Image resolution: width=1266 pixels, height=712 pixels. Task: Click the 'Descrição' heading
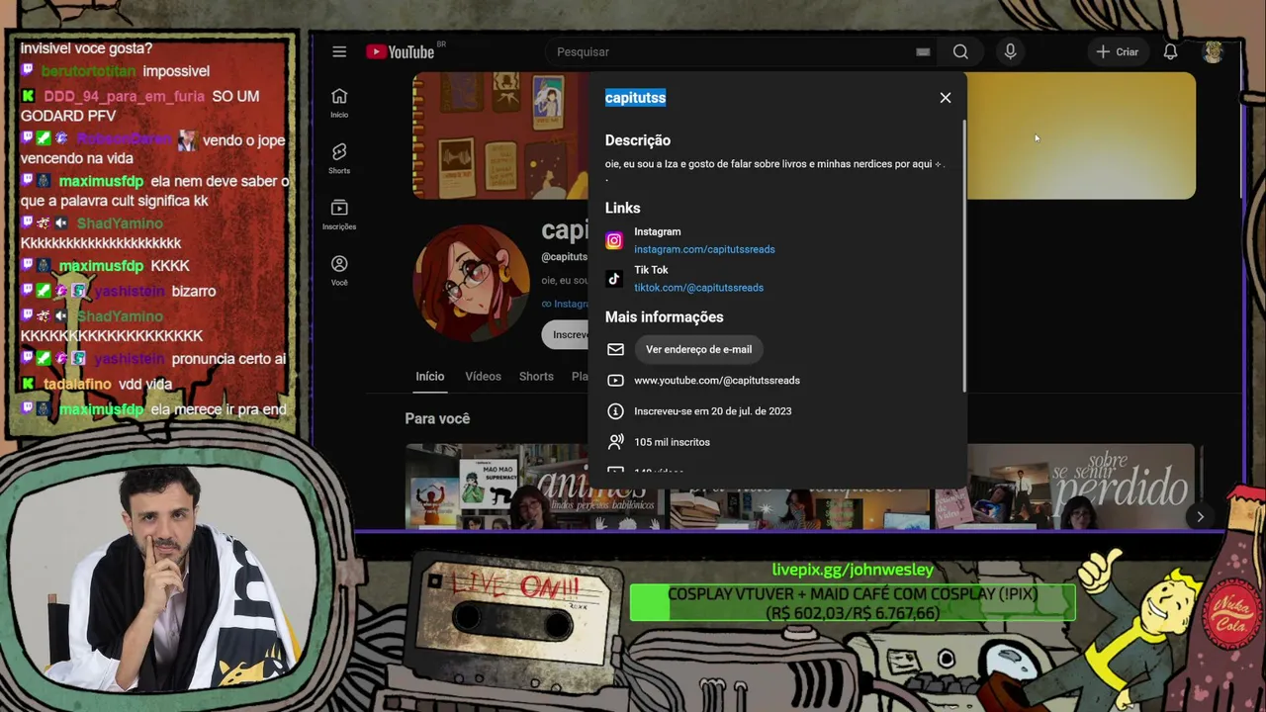pos(638,140)
